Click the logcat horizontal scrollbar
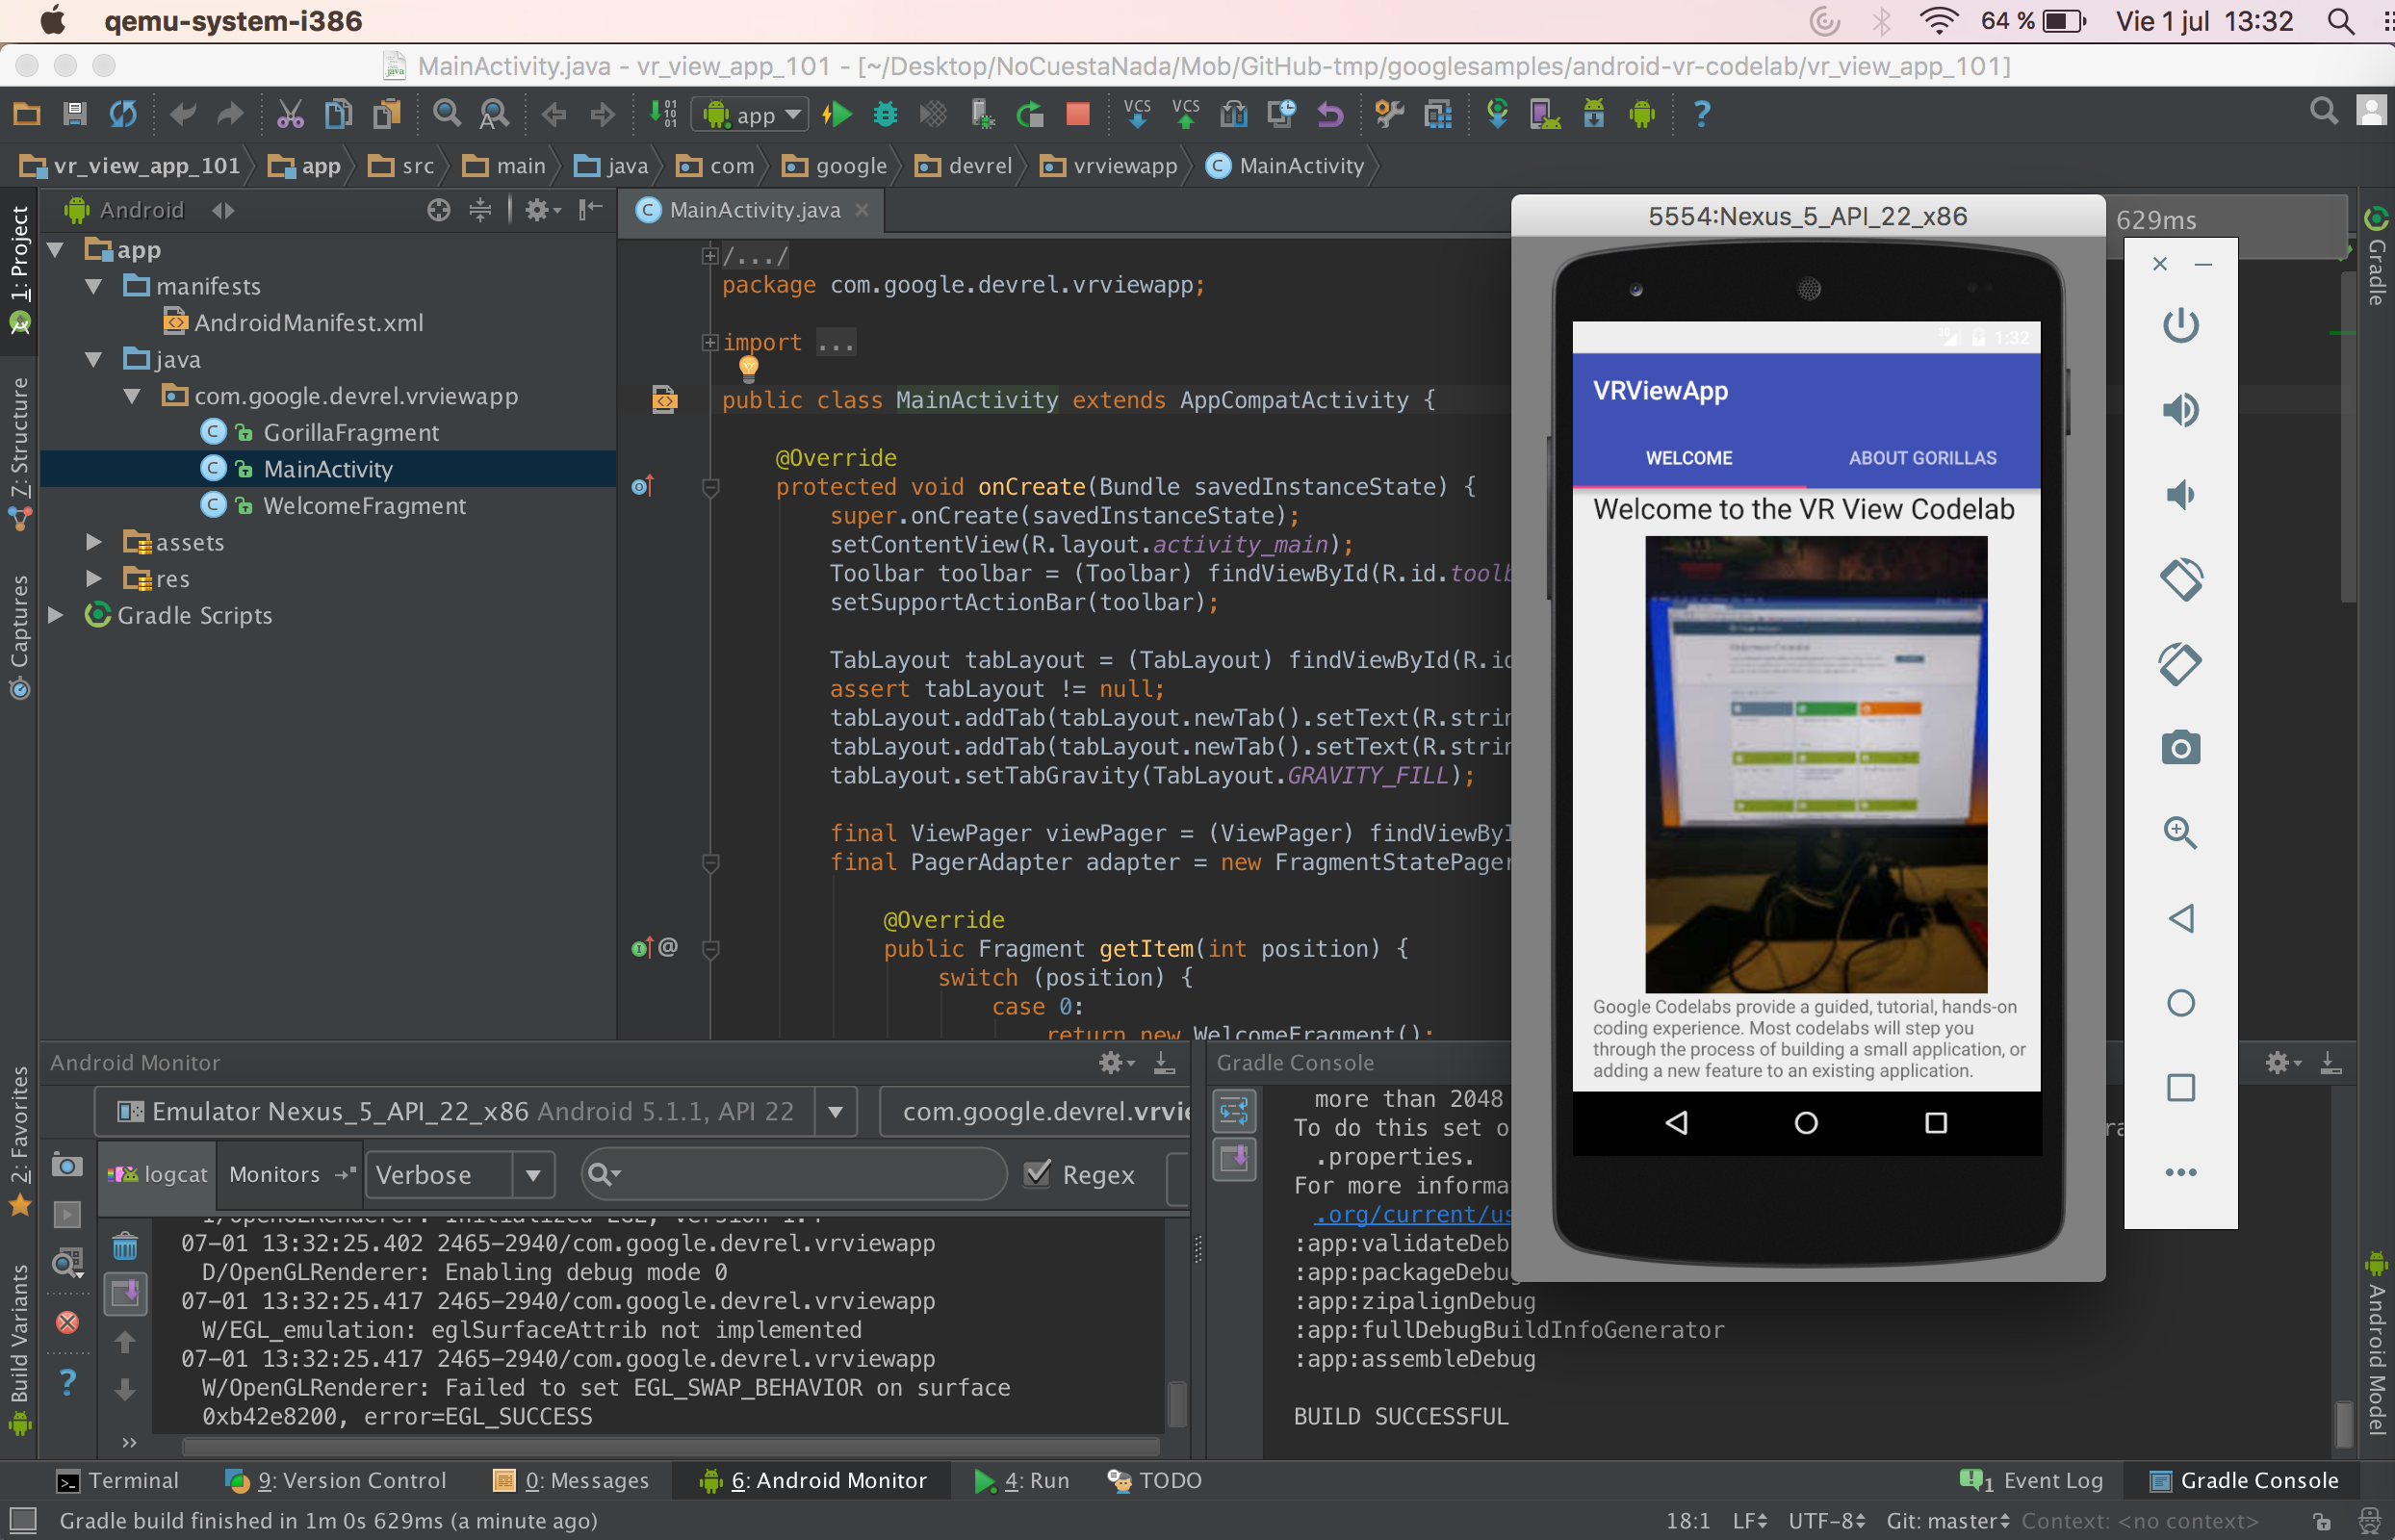 (x=671, y=1446)
